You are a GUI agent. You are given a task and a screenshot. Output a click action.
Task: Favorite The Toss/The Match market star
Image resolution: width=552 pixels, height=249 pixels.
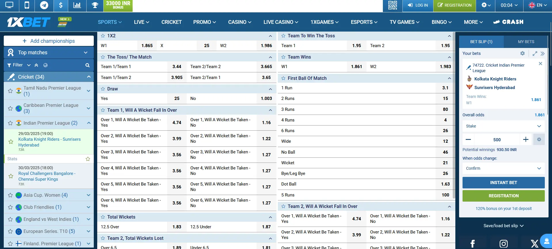pos(103,57)
